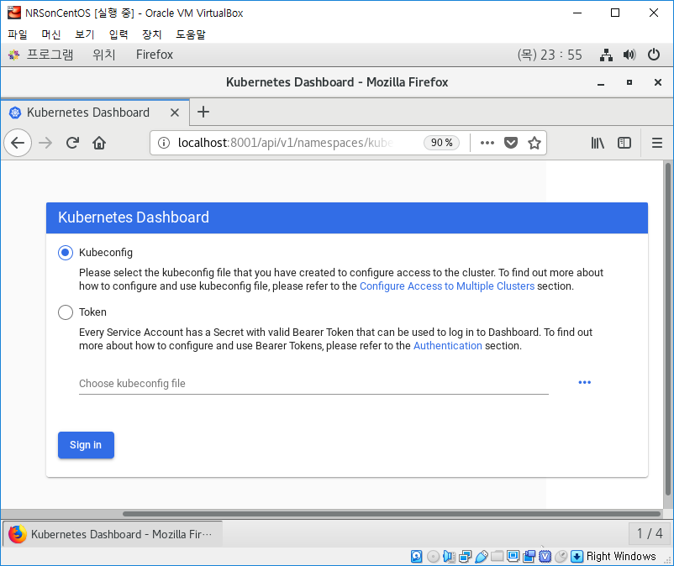
Task: Open the VirtualBox 입력 menu
Action: 118,34
